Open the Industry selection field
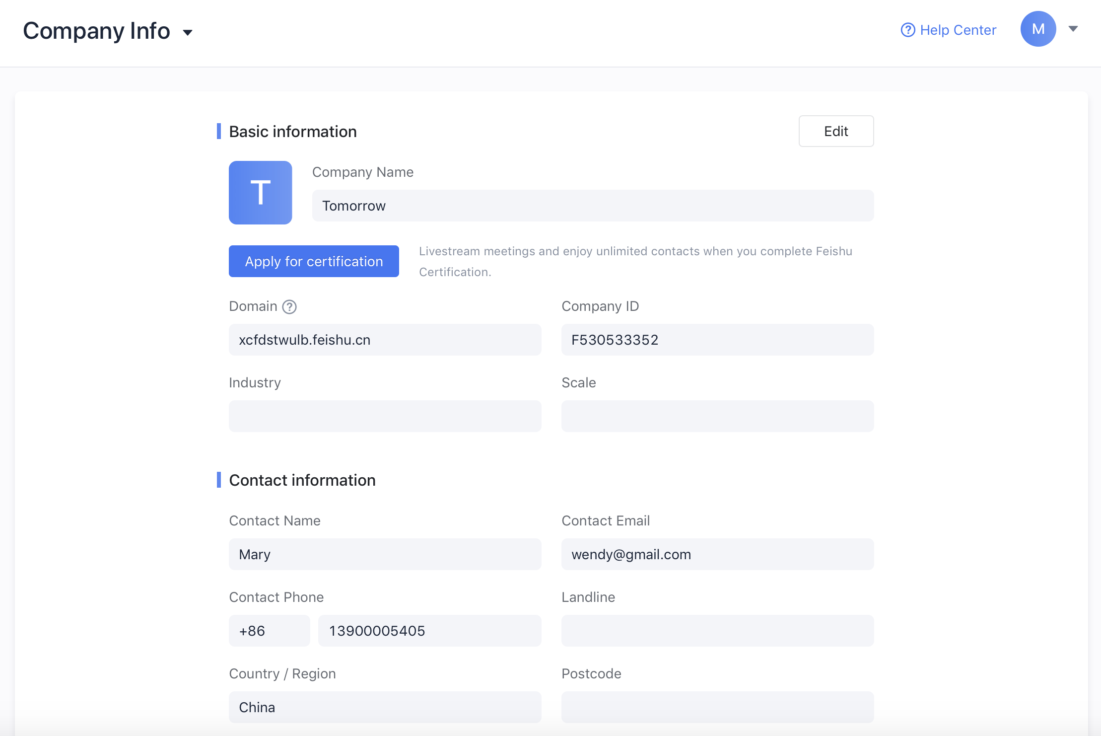Image resolution: width=1101 pixels, height=736 pixels. 385,416
